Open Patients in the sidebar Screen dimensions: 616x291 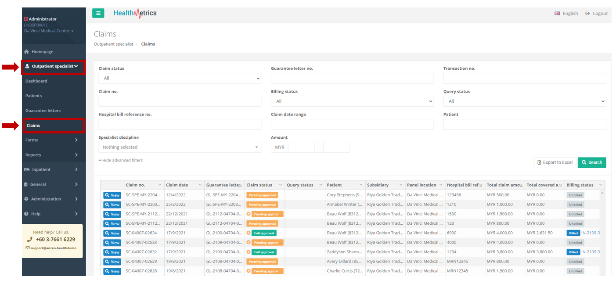[33, 96]
